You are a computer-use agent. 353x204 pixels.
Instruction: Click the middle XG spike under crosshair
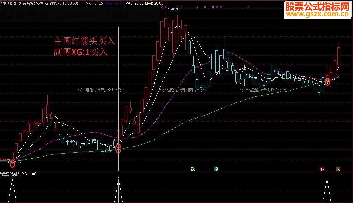tap(118, 190)
